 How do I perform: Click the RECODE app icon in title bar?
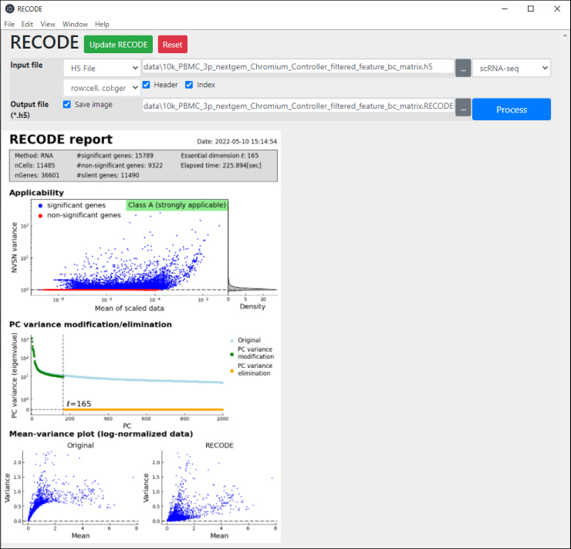(x=9, y=8)
